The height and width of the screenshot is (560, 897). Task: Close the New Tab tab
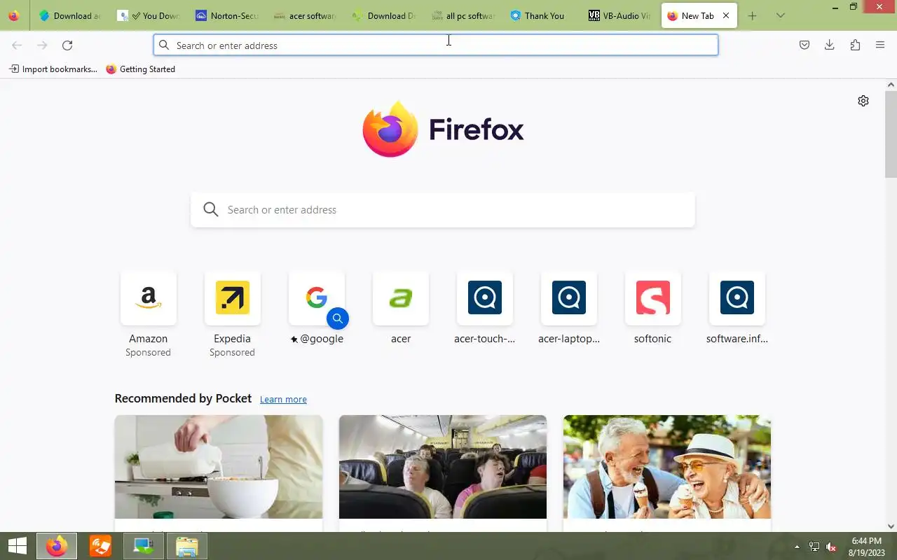pyautogui.click(x=726, y=15)
